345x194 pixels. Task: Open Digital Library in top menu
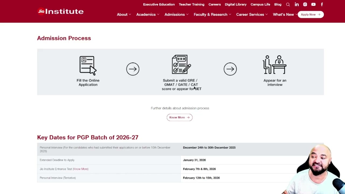(236, 4)
